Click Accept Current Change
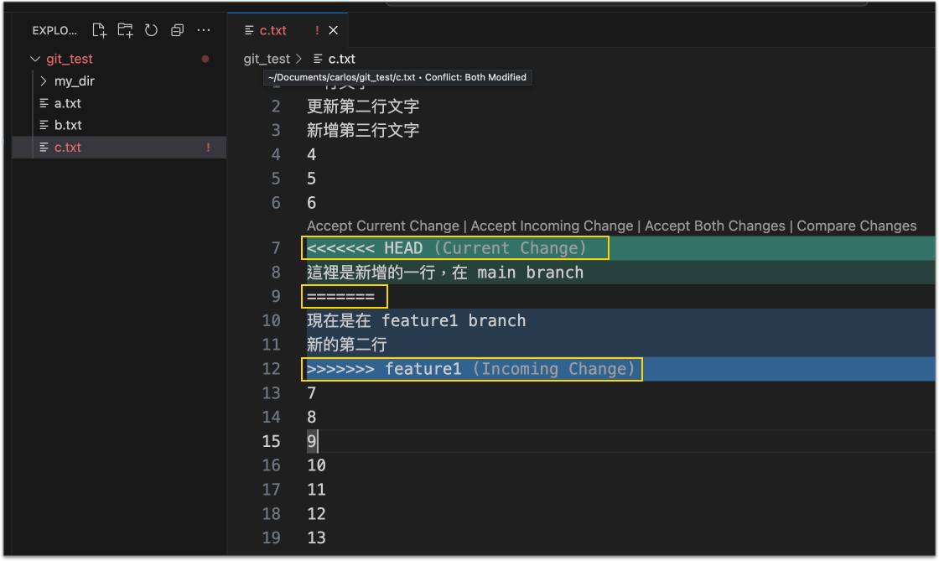The height and width of the screenshot is (561, 939). point(382,226)
